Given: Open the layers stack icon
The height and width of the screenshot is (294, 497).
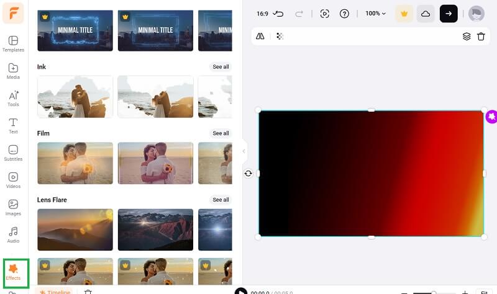Looking at the screenshot, I should (x=467, y=37).
